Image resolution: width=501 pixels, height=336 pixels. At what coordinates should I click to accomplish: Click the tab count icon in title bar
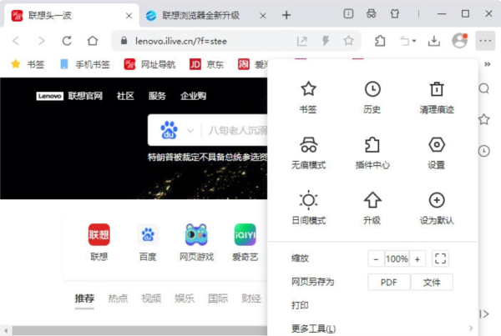(x=348, y=13)
